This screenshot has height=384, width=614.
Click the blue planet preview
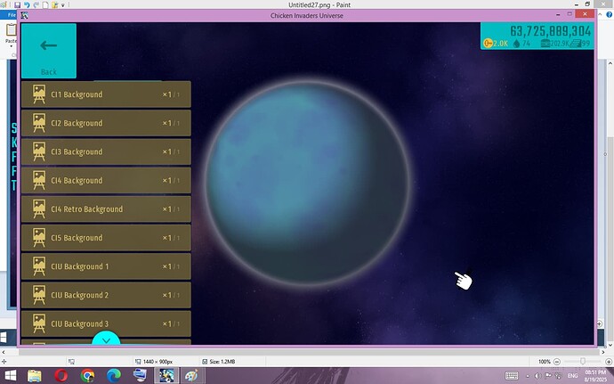click(307, 183)
